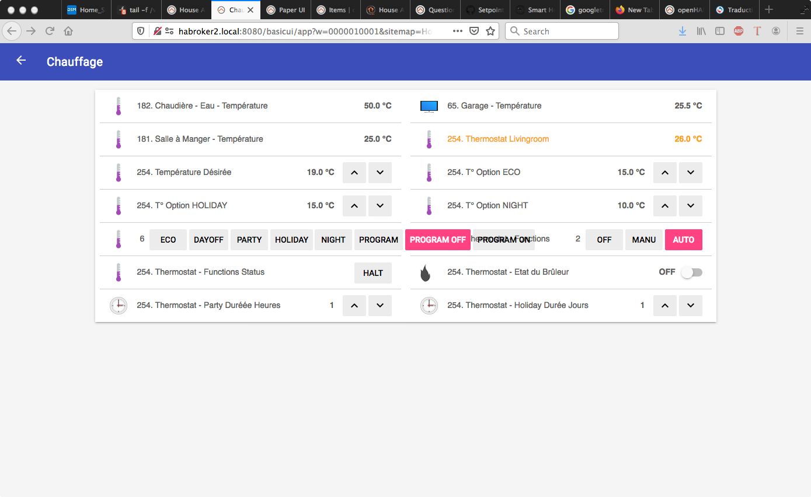Click the flame icon for Etat du Brûleur
The height and width of the screenshot is (497, 811).
tap(426, 272)
